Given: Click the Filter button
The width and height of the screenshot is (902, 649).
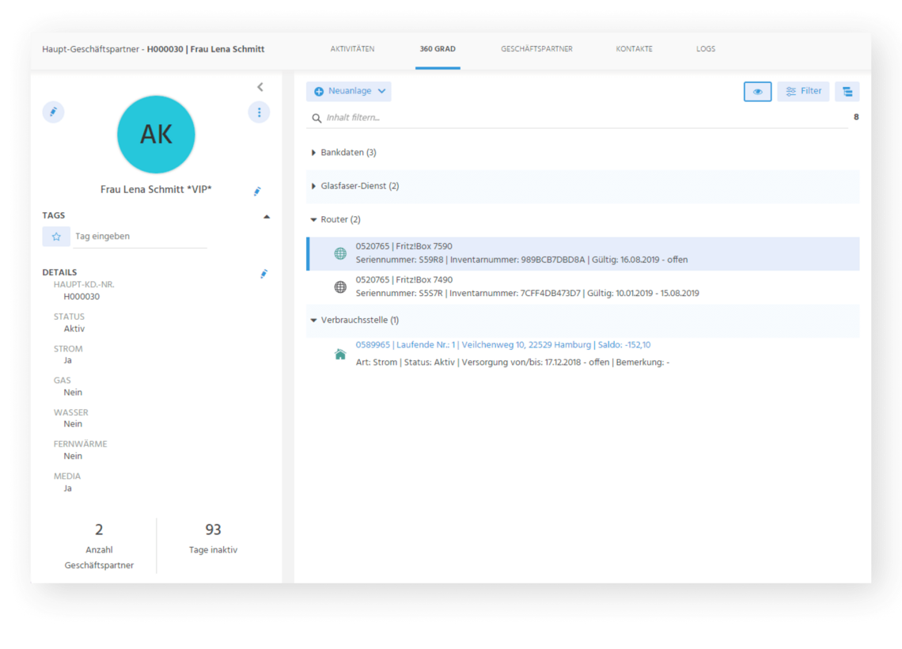Looking at the screenshot, I should [803, 92].
